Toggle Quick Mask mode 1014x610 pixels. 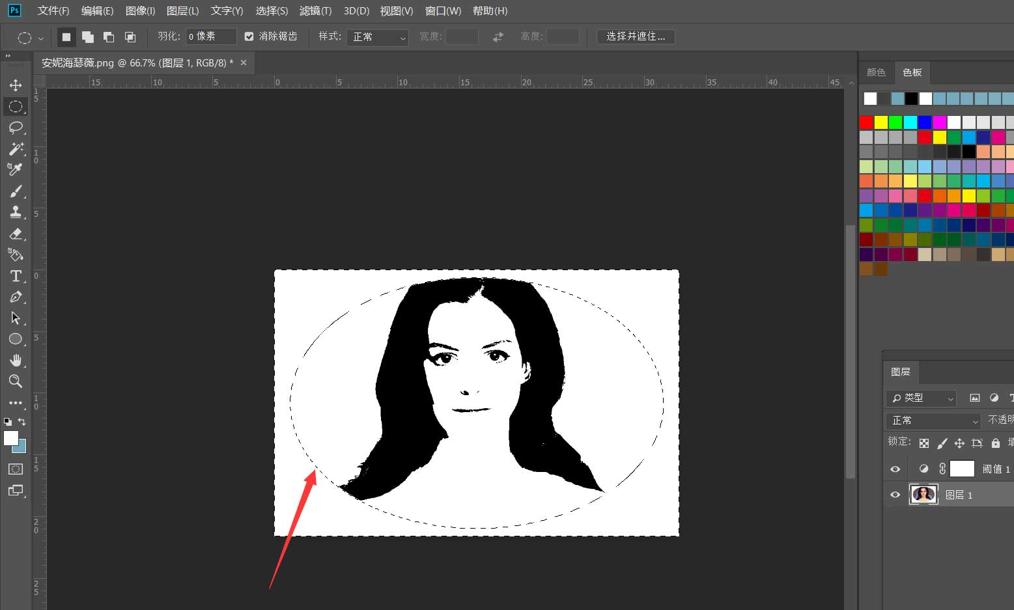pyautogui.click(x=16, y=469)
